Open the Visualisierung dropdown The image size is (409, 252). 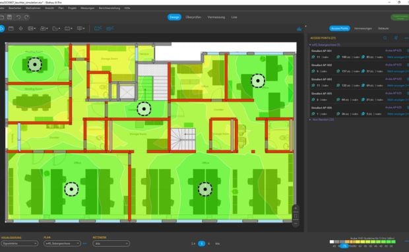tap(19, 243)
